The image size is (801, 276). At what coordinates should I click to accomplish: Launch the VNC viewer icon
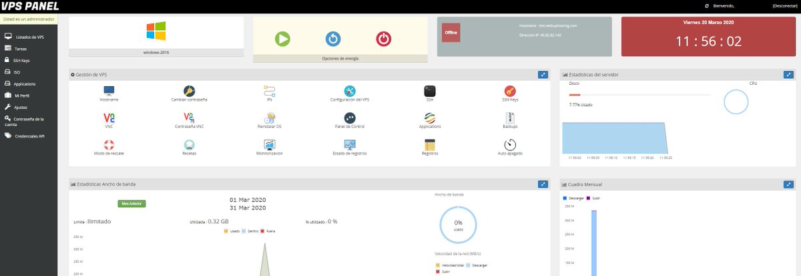coord(109,118)
